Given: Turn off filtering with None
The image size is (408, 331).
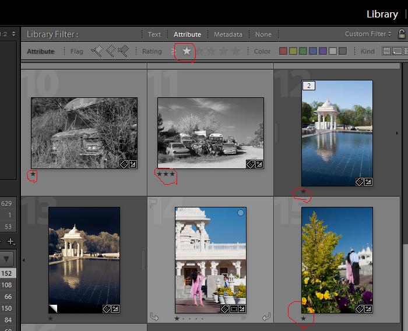Looking at the screenshot, I should [263, 34].
